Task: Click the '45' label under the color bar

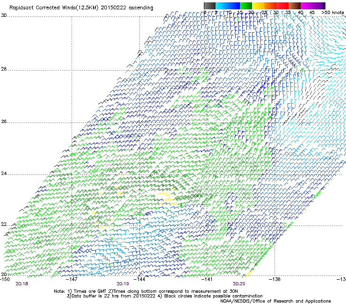Action: 312,13
